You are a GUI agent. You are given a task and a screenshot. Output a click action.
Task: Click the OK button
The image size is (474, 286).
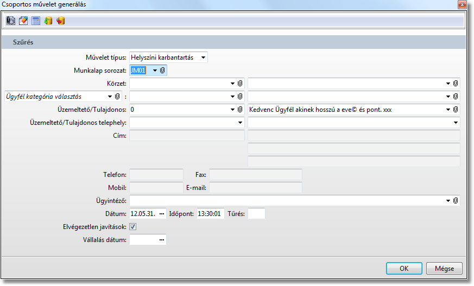(x=404, y=268)
